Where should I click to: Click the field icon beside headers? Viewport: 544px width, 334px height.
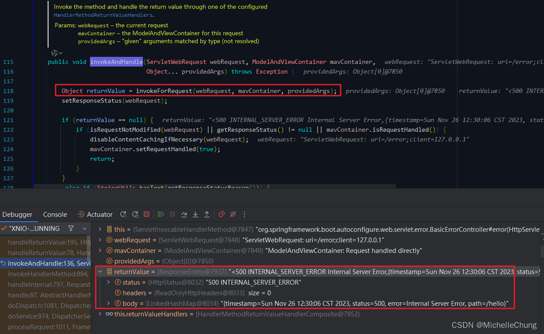pyautogui.click(x=118, y=293)
